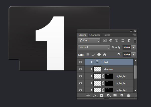Open the Fill slider arrow
Screen dimensions: 151x107
(x=134, y=55)
